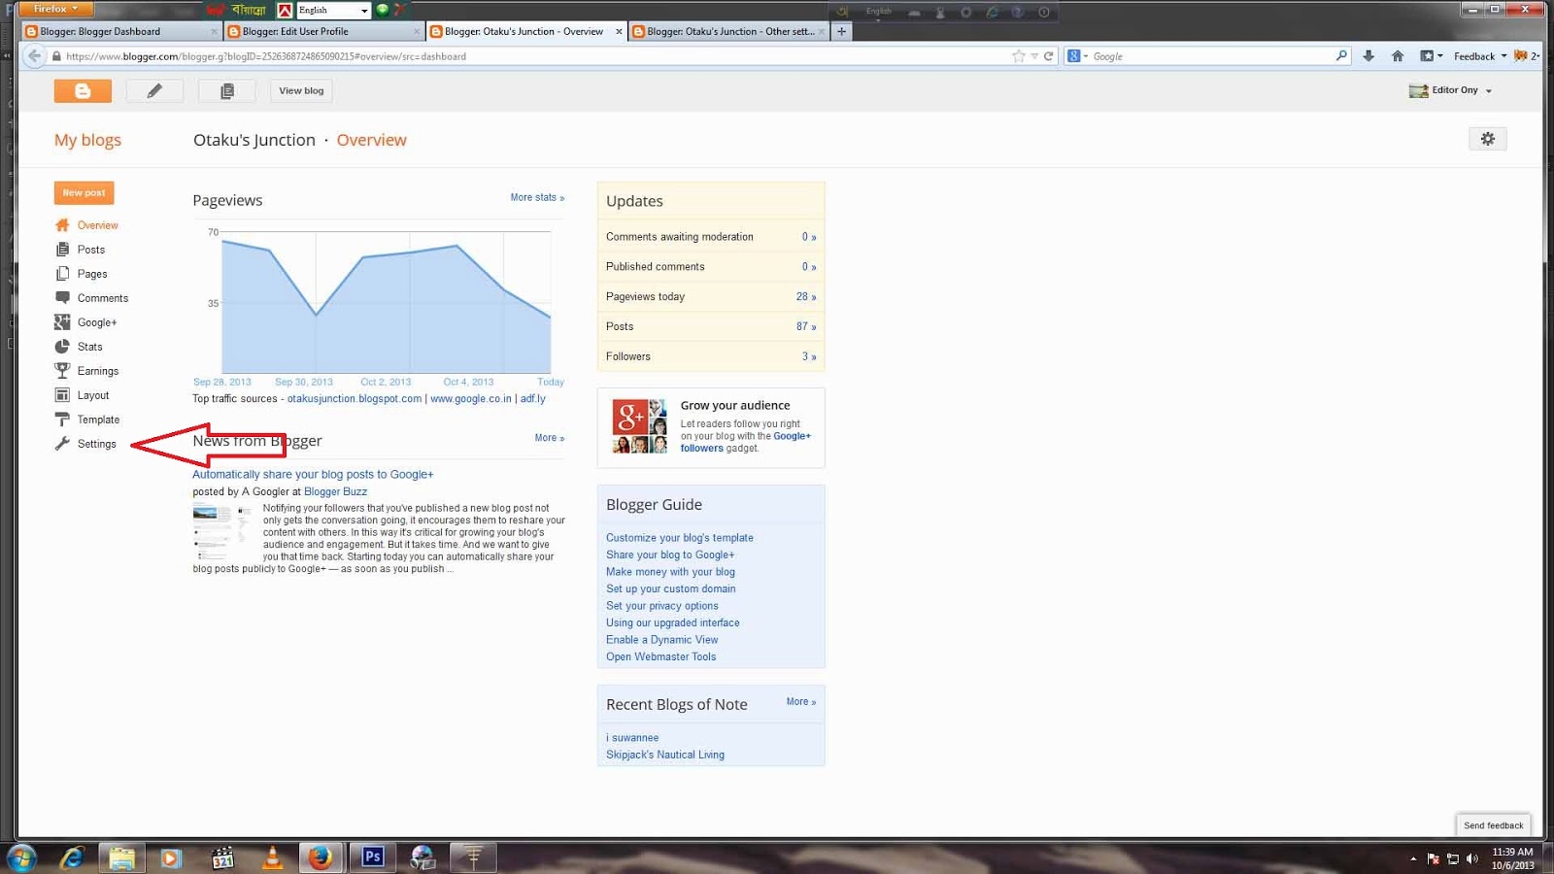The height and width of the screenshot is (874, 1554).
Task: Open Internet Explorer from the taskbar
Action: pyautogui.click(x=72, y=857)
